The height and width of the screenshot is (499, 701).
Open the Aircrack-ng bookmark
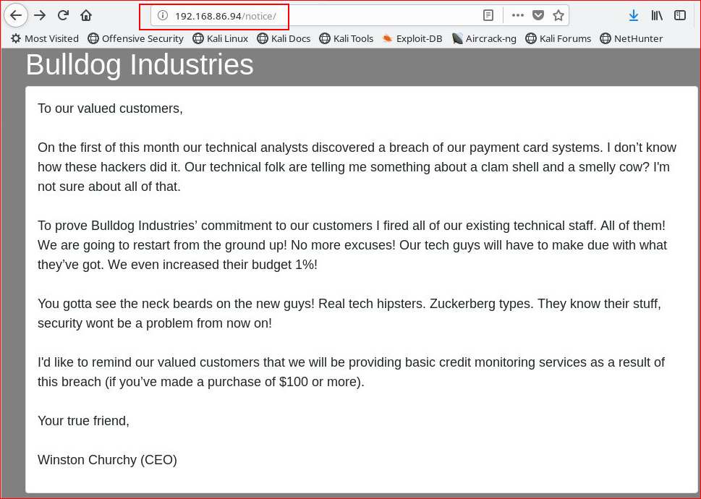484,39
